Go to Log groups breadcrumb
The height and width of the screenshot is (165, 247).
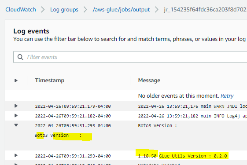point(64,10)
